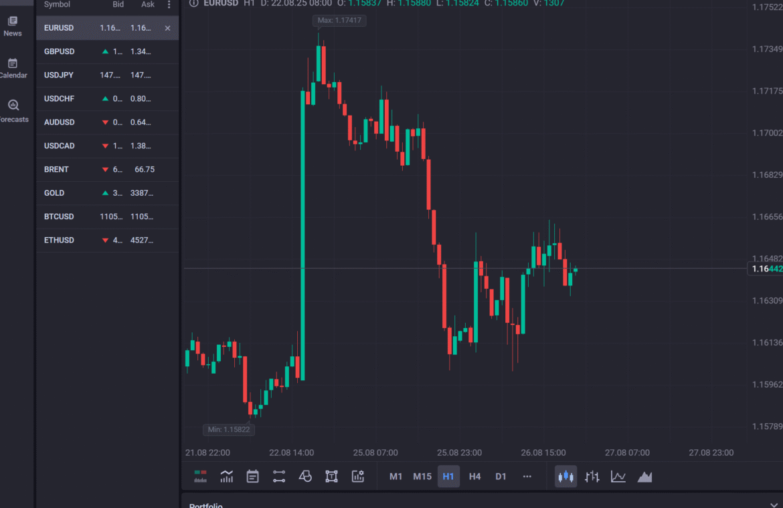Switch chart to candlestick view
The width and height of the screenshot is (783, 508).
click(565, 477)
